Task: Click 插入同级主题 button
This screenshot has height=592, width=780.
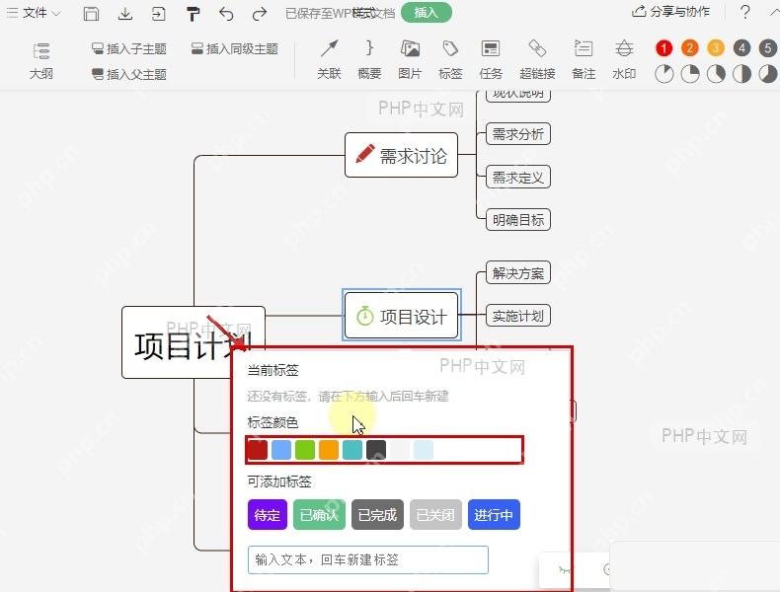Action: (234, 48)
